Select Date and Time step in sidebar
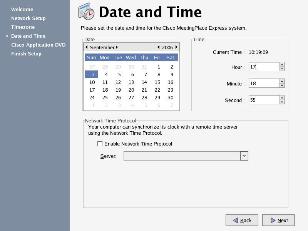 (28, 36)
